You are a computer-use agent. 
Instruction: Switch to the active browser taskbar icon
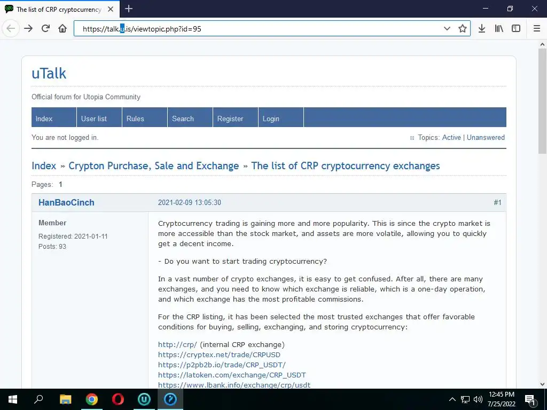tap(170, 399)
